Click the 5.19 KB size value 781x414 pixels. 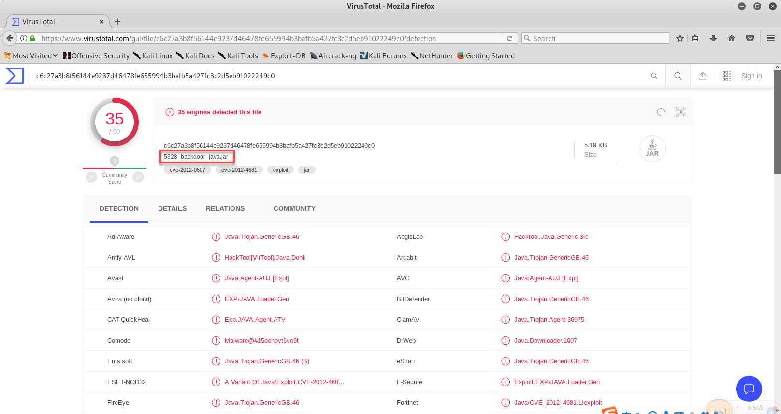click(x=595, y=145)
